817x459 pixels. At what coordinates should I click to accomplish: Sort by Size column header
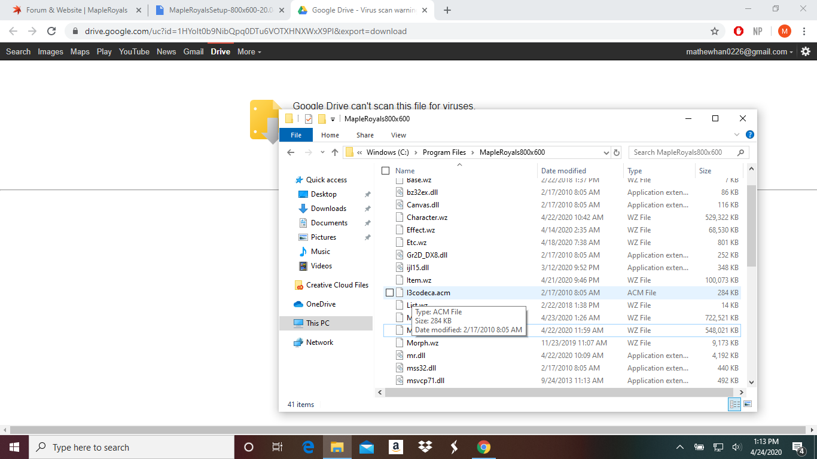pyautogui.click(x=719, y=171)
